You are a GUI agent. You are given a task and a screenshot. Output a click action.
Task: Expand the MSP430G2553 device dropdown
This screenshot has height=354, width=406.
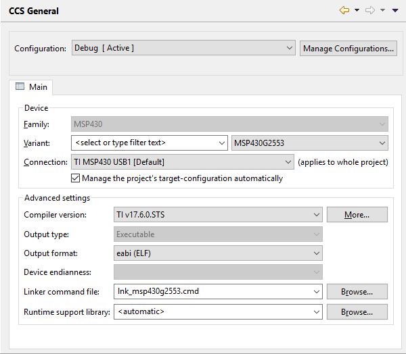tap(382, 143)
